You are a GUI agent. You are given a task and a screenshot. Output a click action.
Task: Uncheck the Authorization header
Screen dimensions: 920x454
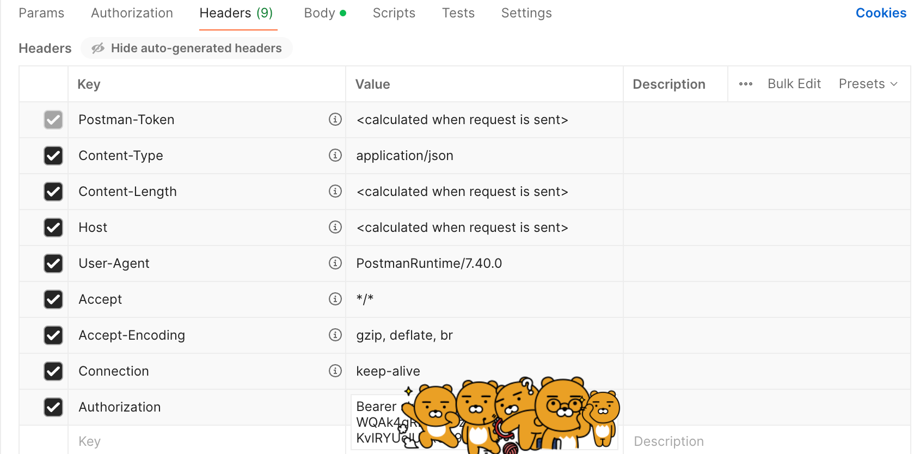click(53, 407)
